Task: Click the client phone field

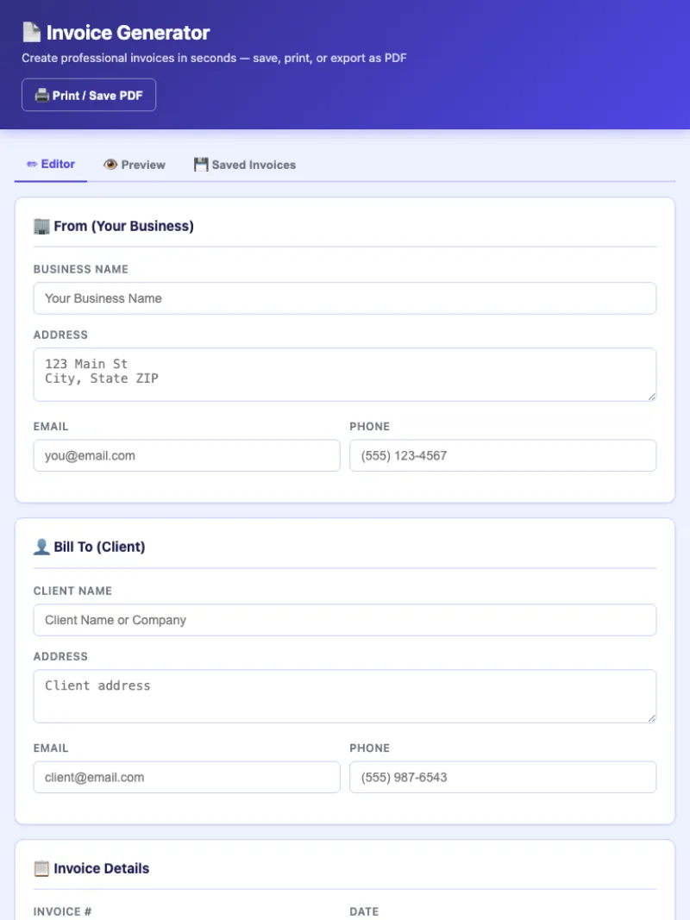Action: click(502, 777)
